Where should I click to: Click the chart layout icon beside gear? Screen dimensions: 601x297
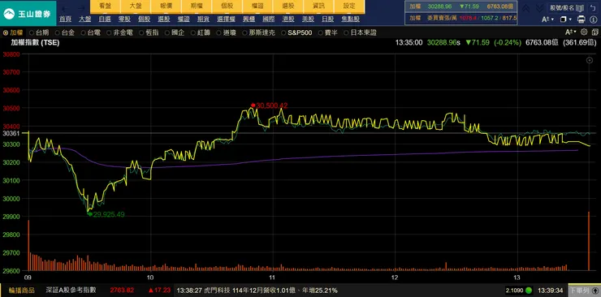point(595,32)
